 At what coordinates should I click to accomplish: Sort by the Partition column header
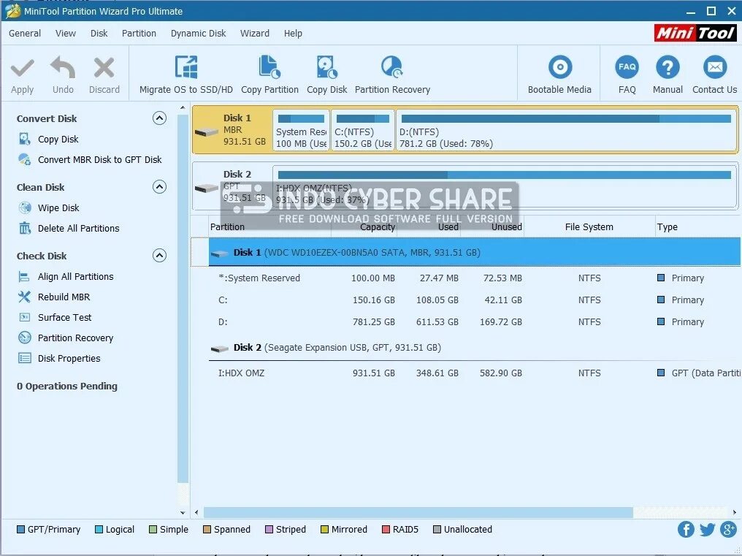coord(269,226)
